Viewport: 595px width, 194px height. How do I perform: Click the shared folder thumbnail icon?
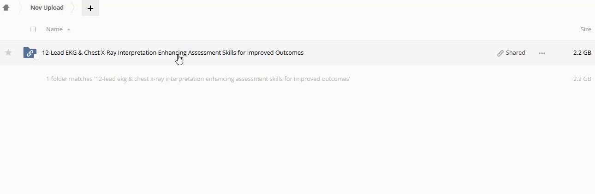tap(30, 52)
